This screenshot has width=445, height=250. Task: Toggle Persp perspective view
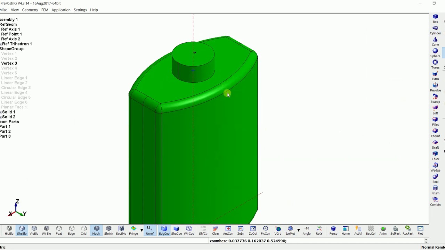[x=333, y=231]
